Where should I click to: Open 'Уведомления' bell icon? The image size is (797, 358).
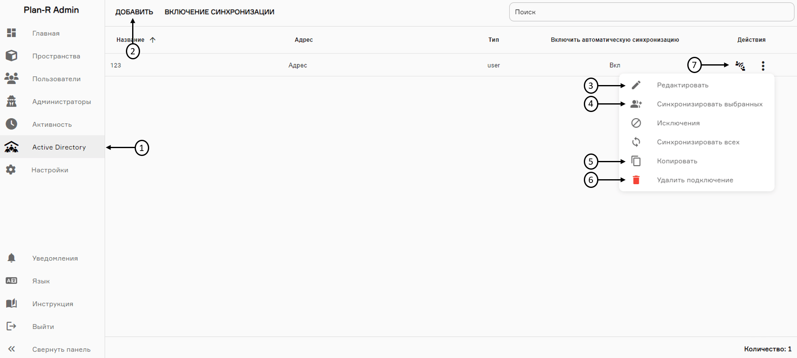click(x=12, y=258)
